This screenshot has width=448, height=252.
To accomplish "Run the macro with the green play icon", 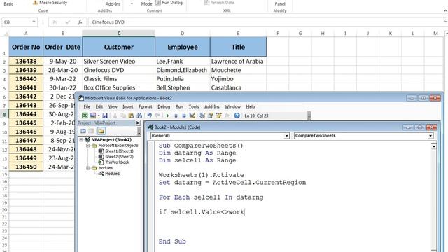I will point(168,115).
